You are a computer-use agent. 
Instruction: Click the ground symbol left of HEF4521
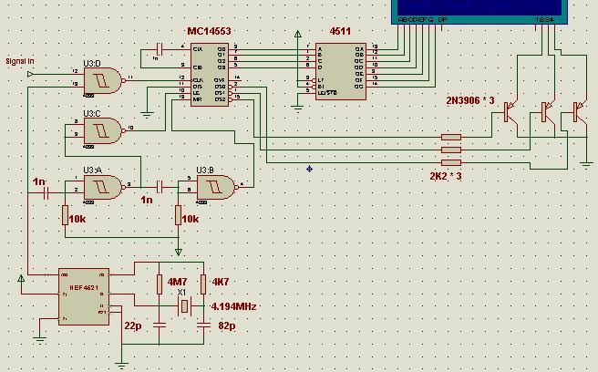tap(40, 339)
